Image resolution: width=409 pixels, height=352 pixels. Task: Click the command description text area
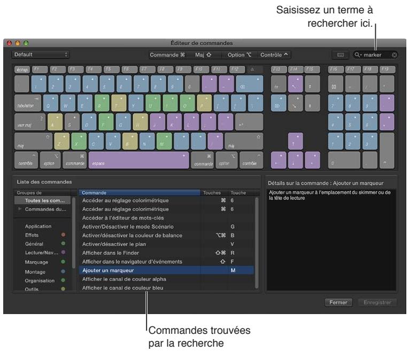pos(331,240)
